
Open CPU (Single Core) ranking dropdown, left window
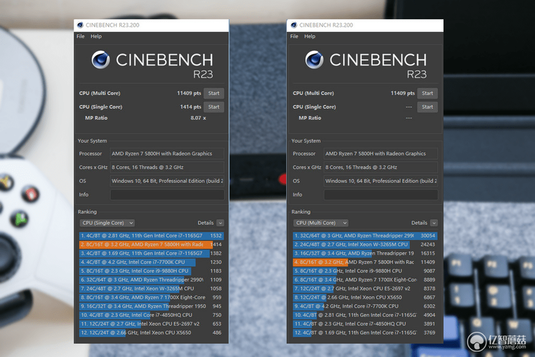coord(107,223)
